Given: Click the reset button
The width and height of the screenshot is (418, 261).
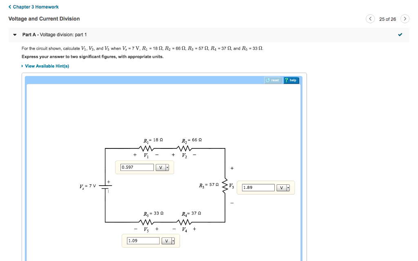Looking at the screenshot, I should [272, 80].
